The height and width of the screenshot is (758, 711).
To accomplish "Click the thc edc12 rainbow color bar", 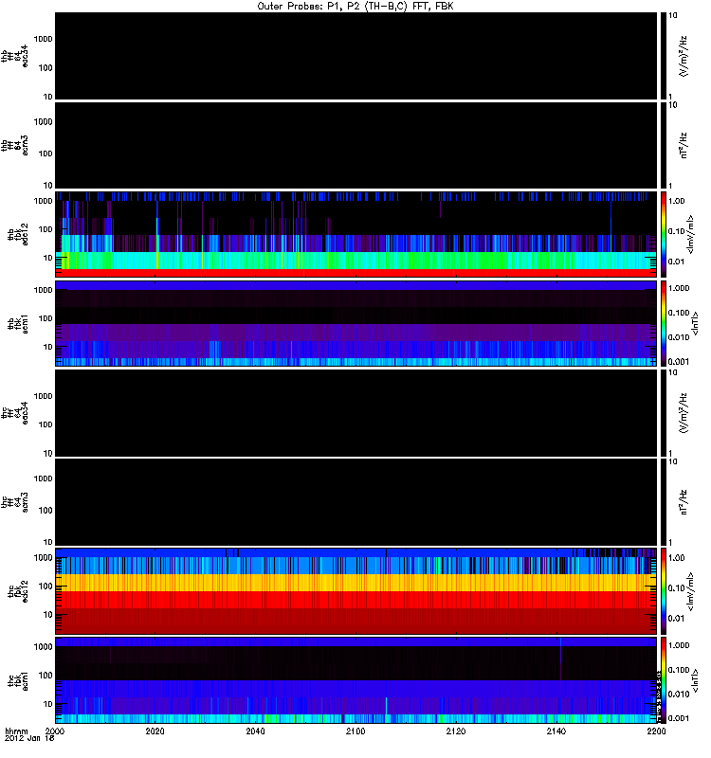I will tap(665, 590).
